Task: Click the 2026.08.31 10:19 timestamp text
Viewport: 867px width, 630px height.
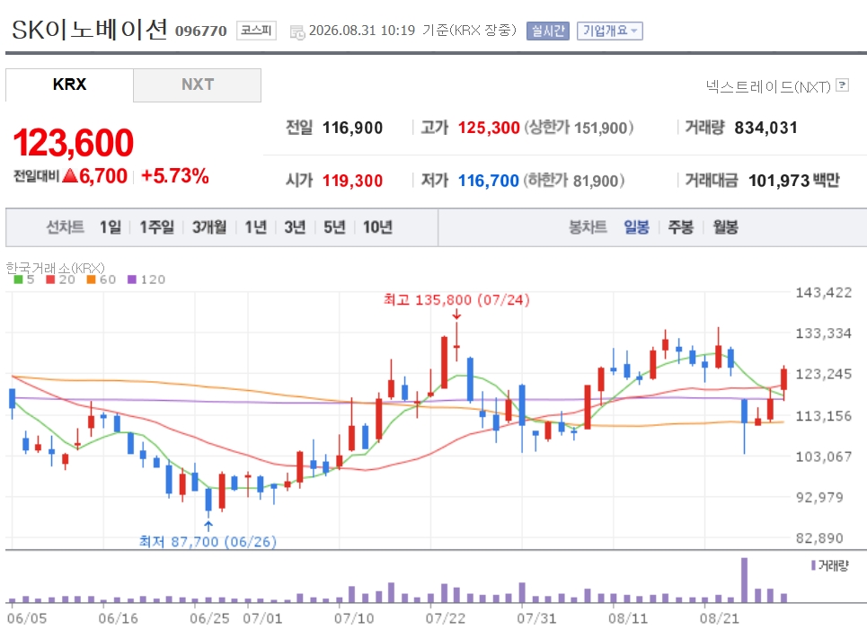Action: pos(362,31)
